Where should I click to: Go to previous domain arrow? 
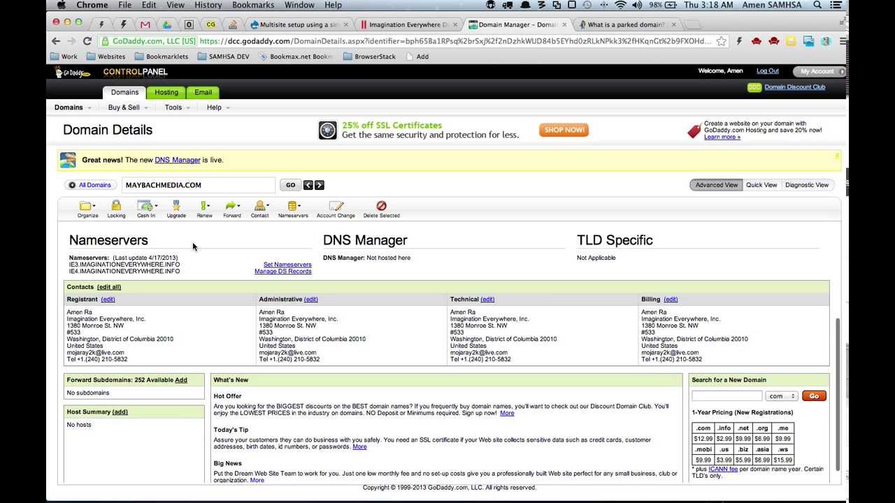coord(308,185)
